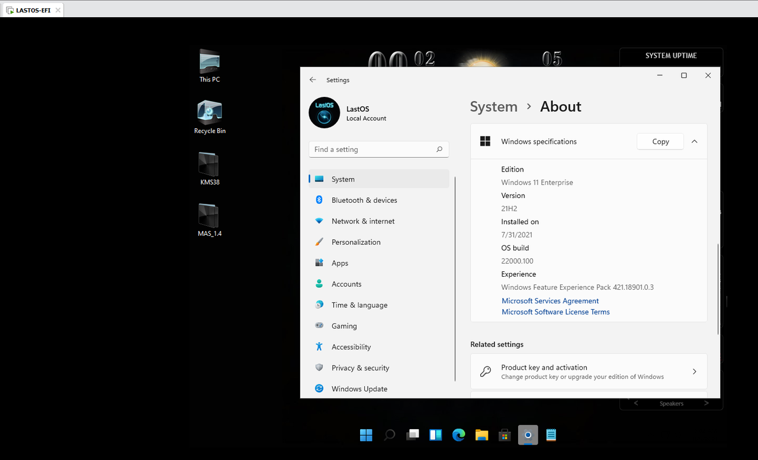Open Time & language settings
Screen dimensions: 758x460
pos(379,304)
